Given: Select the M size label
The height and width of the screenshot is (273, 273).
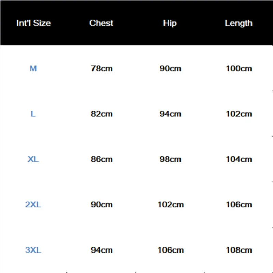Looking at the screenshot, I should 33,69.
